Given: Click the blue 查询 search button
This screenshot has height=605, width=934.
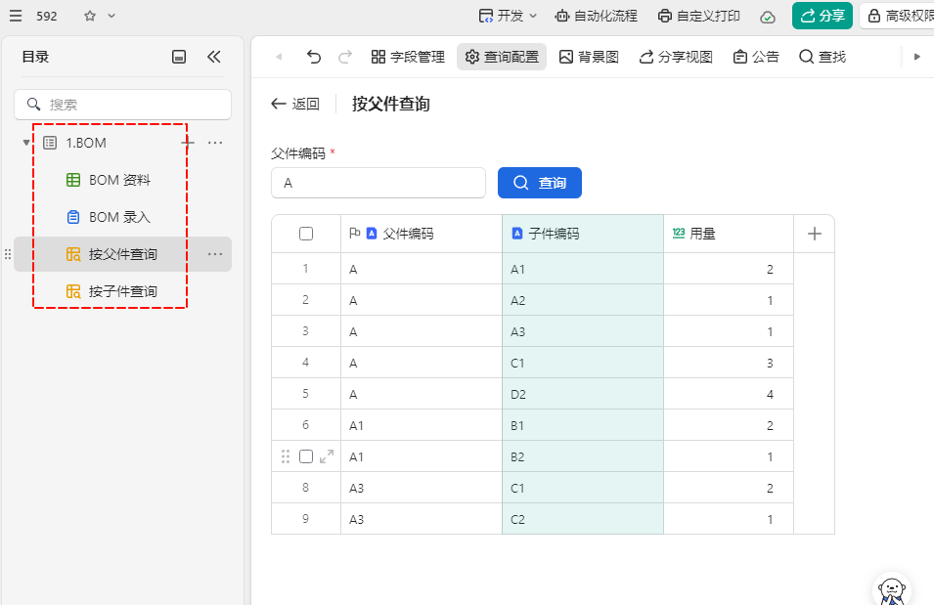Looking at the screenshot, I should 540,183.
